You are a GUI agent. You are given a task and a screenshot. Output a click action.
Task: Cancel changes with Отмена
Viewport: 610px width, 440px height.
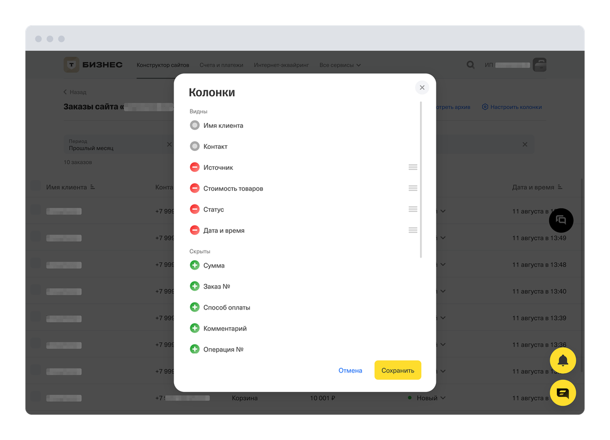click(350, 370)
